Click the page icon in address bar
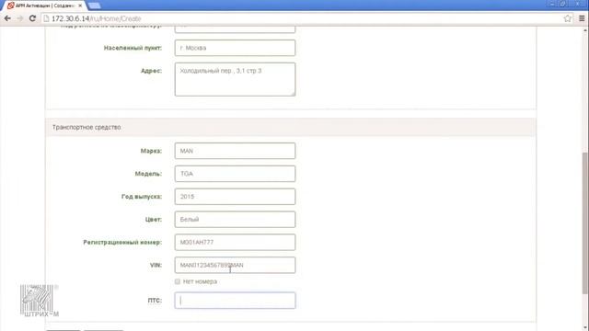Screen dimensions: 589x331 point(46,18)
